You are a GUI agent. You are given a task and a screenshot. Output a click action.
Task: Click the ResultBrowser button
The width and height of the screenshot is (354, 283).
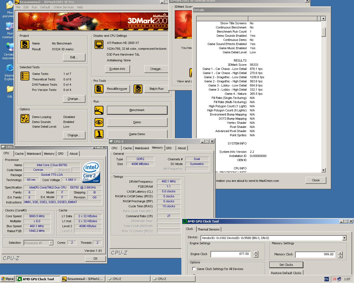pyautogui.click(x=117, y=89)
